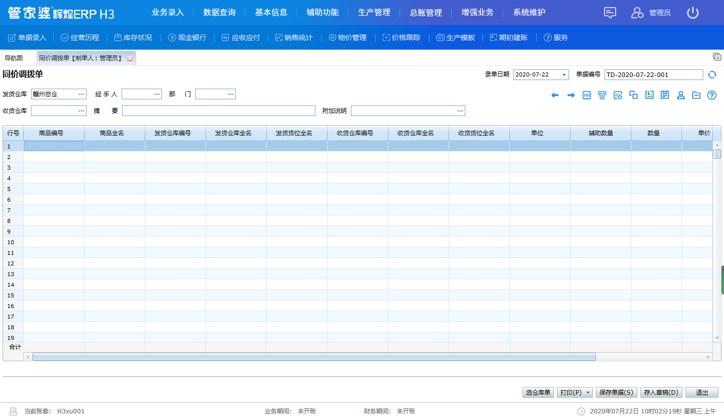The width and height of the screenshot is (724, 419).
Task: Open 发货仓库 selector ellipsis
Action: coord(82,94)
